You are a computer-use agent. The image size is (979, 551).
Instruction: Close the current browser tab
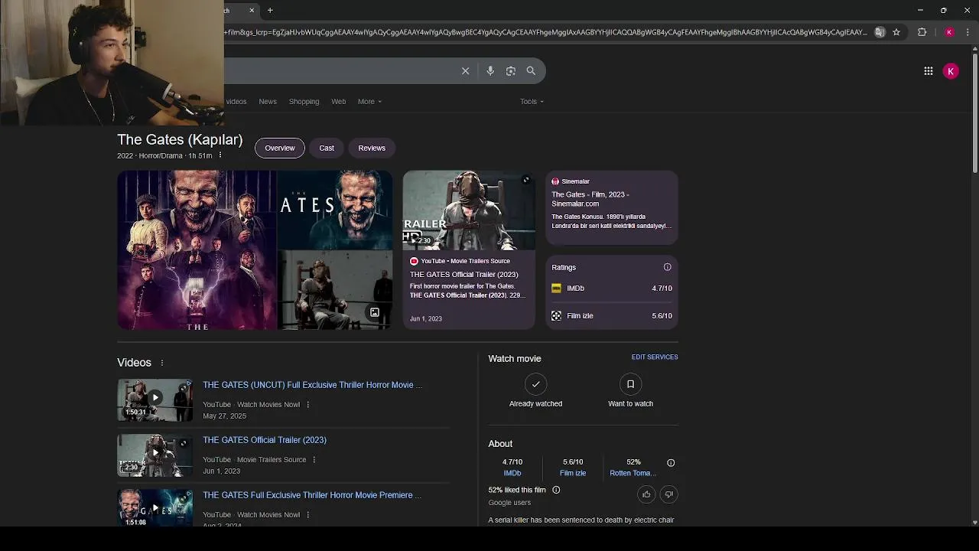click(x=252, y=11)
